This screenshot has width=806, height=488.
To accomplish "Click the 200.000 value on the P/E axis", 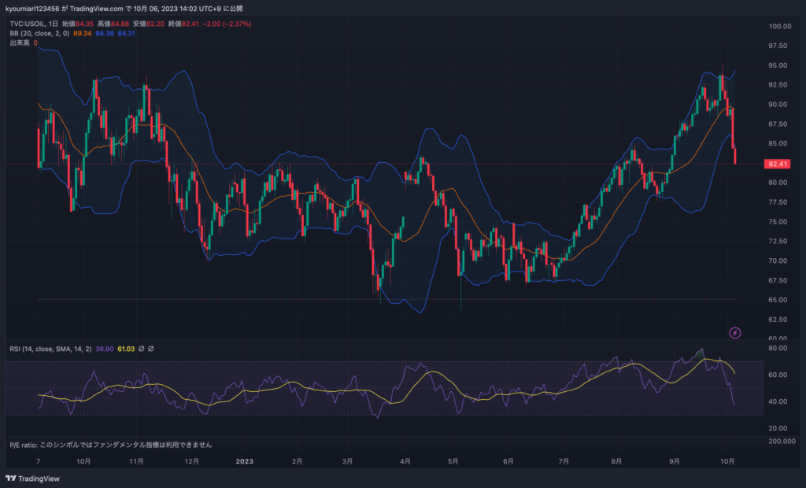I will (782, 441).
